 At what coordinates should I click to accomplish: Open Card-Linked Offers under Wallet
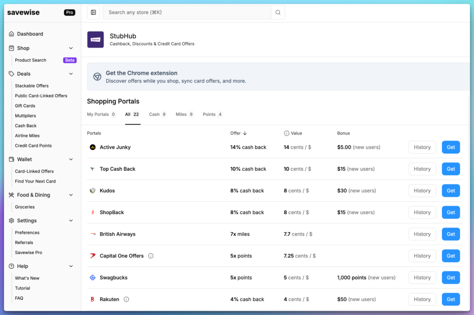34,171
